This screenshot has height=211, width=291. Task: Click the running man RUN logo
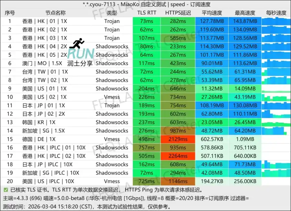click(x=80, y=48)
